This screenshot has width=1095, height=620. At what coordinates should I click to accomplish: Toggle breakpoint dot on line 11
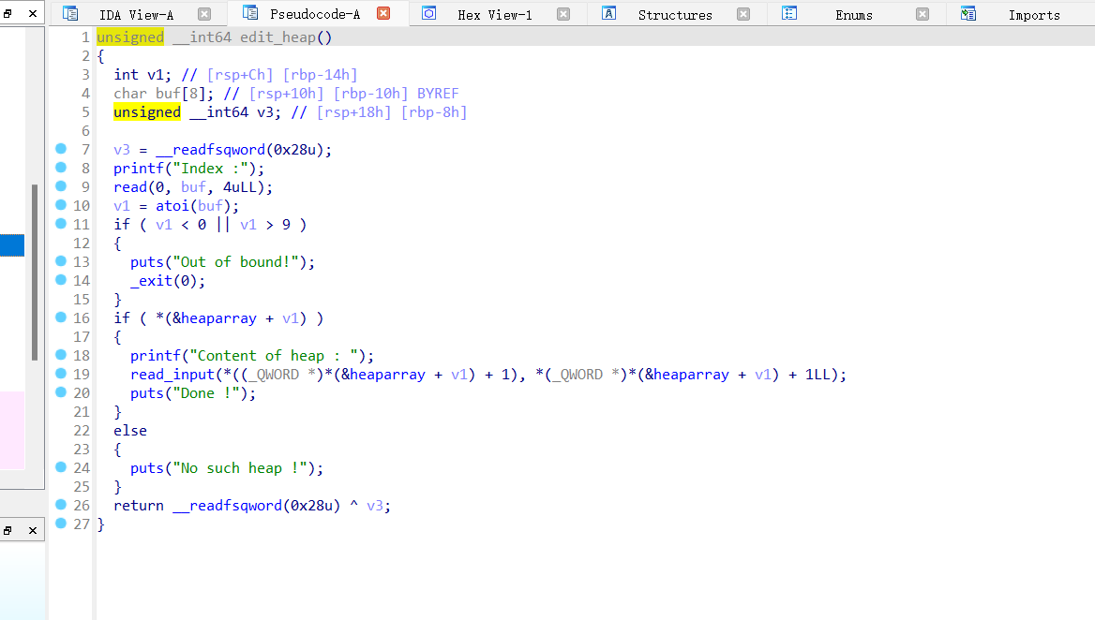[x=61, y=224]
